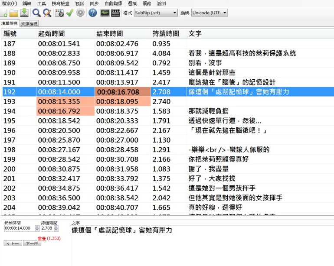Run spell check green checkmark icon
Screen dimensions: 334x266
[x=70, y=13]
